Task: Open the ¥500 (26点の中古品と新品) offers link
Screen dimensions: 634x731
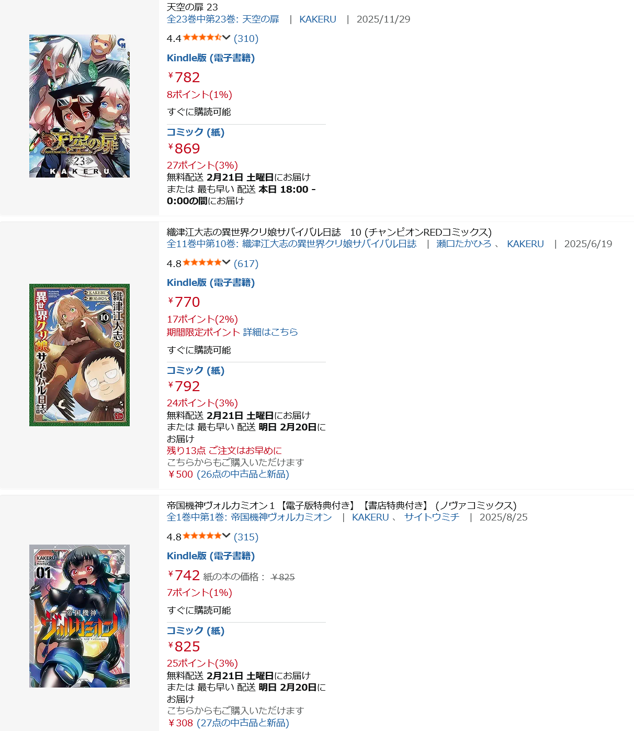Action: click(228, 474)
